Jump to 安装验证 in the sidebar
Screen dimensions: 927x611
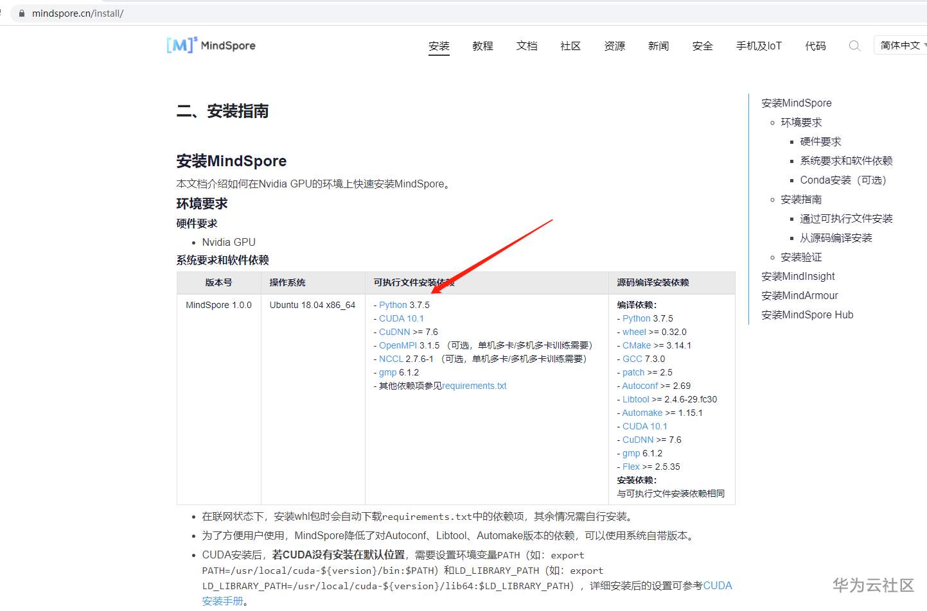point(801,257)
